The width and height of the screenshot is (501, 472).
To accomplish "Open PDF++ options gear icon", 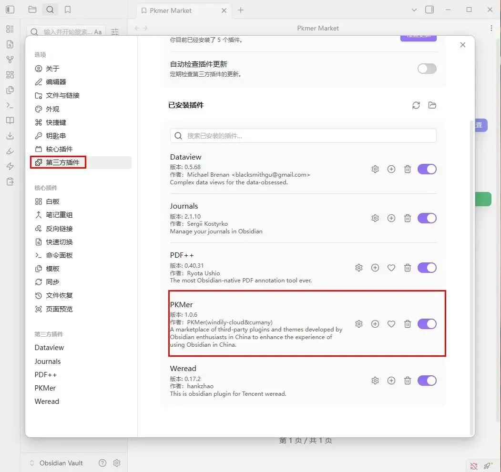I will click(359, 268).
